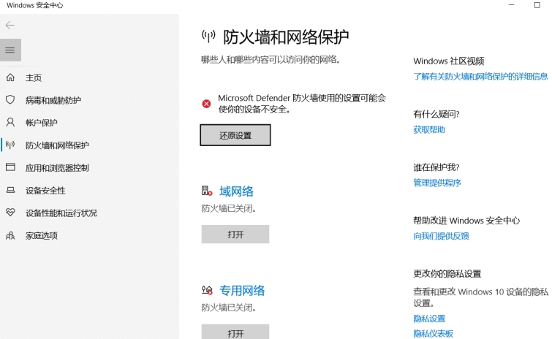Open the 专用网络 link
Viewport: 552px width, 339px height.
242,291
